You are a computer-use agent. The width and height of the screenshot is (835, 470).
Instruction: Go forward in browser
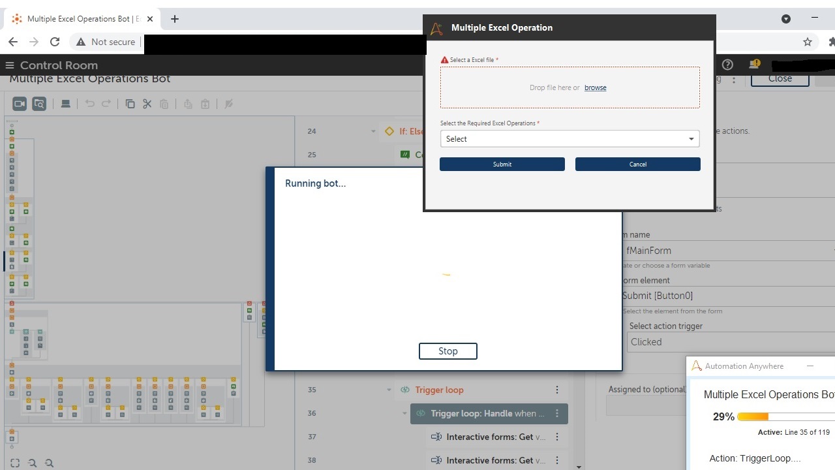(x=34, y=42)
